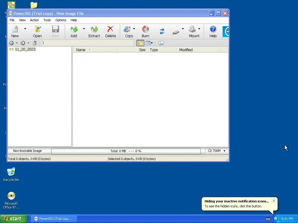This screenshot has height=223, width=298.
Task: Open the Forward history dropdown arrow
Action: (28, 43)
